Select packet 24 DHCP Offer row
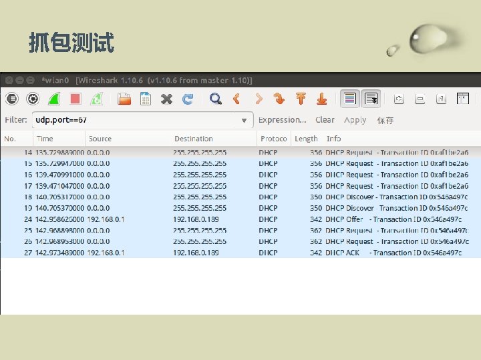Viewport: 481px width, 360px height. 240,219
